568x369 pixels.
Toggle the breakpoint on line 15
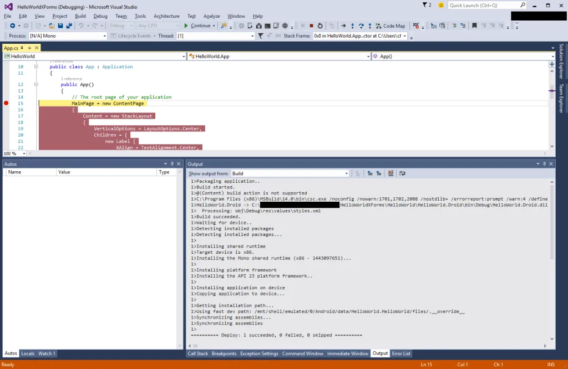click(6, 103)
